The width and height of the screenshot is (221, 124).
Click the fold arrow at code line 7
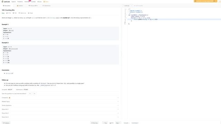point(126,18)
